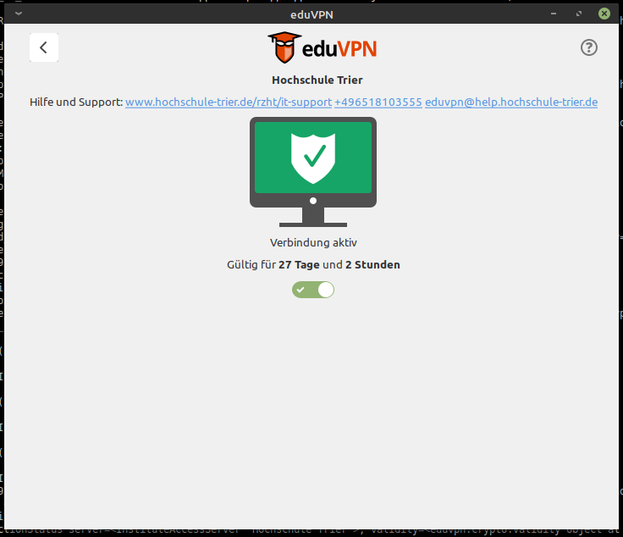Image resolution: width=623 pixels, height=537 pixels.
Task: Click the eduVPN title in the title bar
Action: [311, 14]
